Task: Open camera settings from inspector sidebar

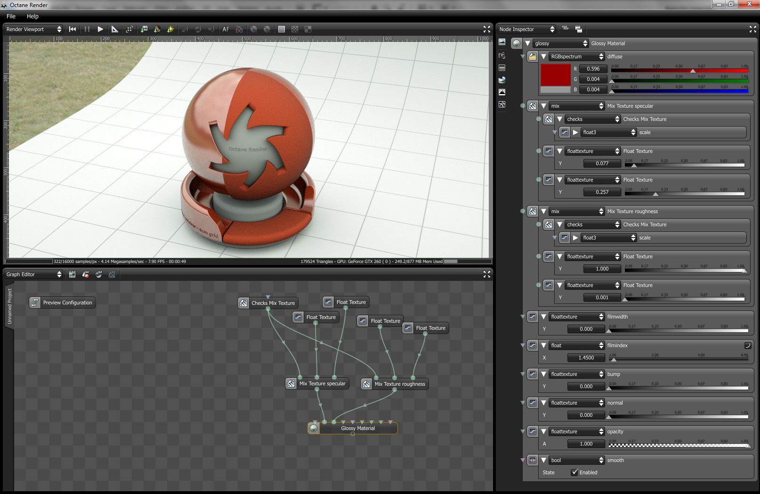Action: 502,56
